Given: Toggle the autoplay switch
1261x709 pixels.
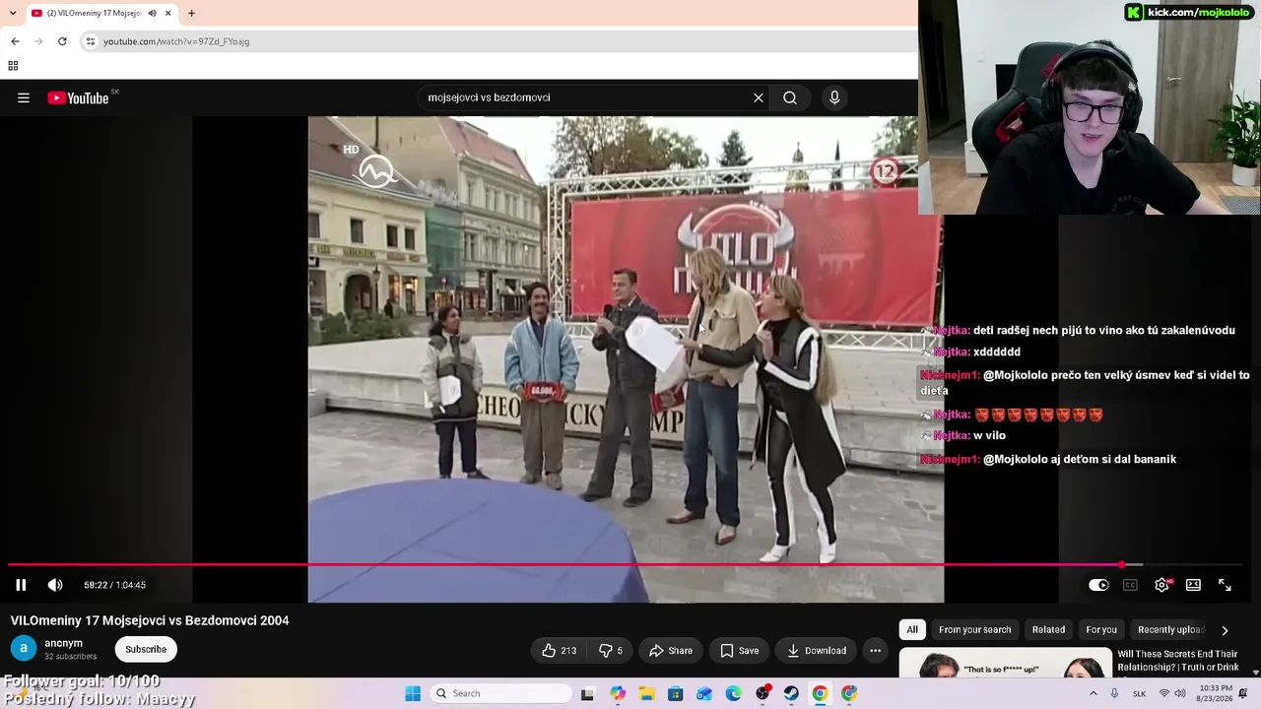Looking at the screenshot, I should tap(1098, 585).
